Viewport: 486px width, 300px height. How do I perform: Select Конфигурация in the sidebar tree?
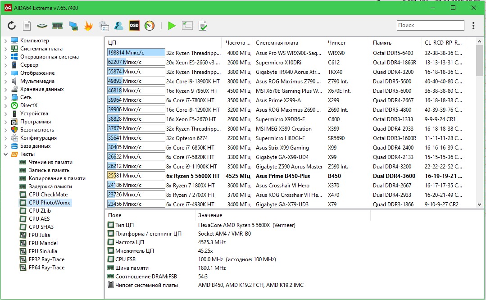tap(38, 137)
